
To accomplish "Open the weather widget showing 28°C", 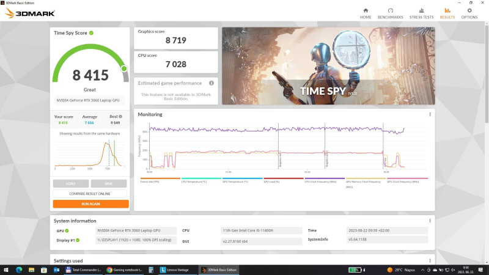I will [x=401, y=270].
